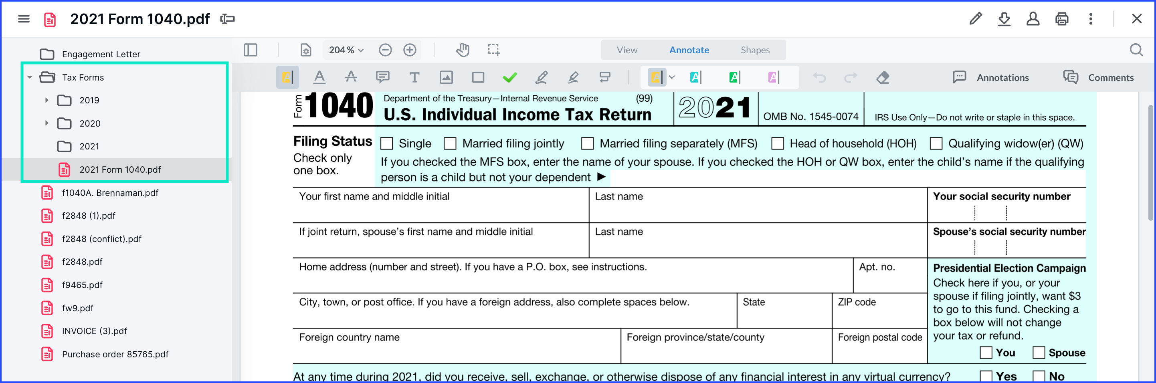
Task: Click the rename icon beside the file title
Action: (228, 19)
